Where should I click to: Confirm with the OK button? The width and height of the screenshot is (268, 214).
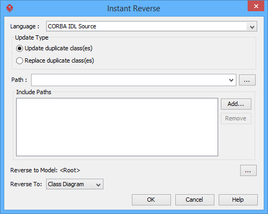(x=151, y=200)
